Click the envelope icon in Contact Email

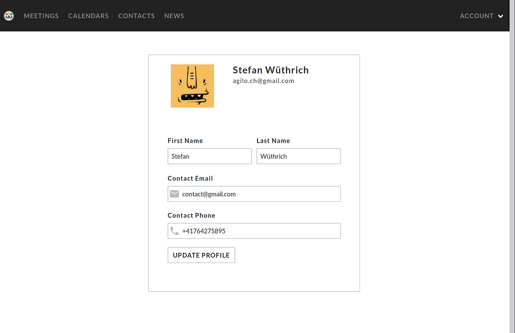coord(175,194)
